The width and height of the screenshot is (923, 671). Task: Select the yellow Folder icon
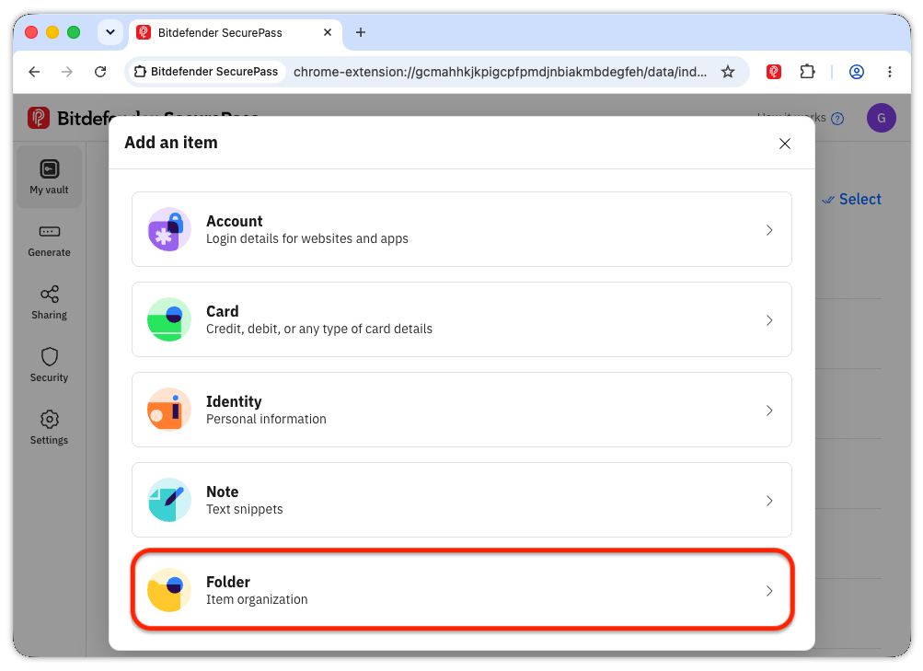coord(169,590)
